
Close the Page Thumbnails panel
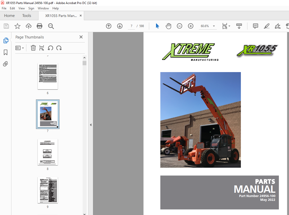tap(81, 37)
